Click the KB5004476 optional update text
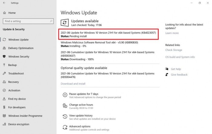The height and width of the screenshot is (134, 212). coord(108,75)
